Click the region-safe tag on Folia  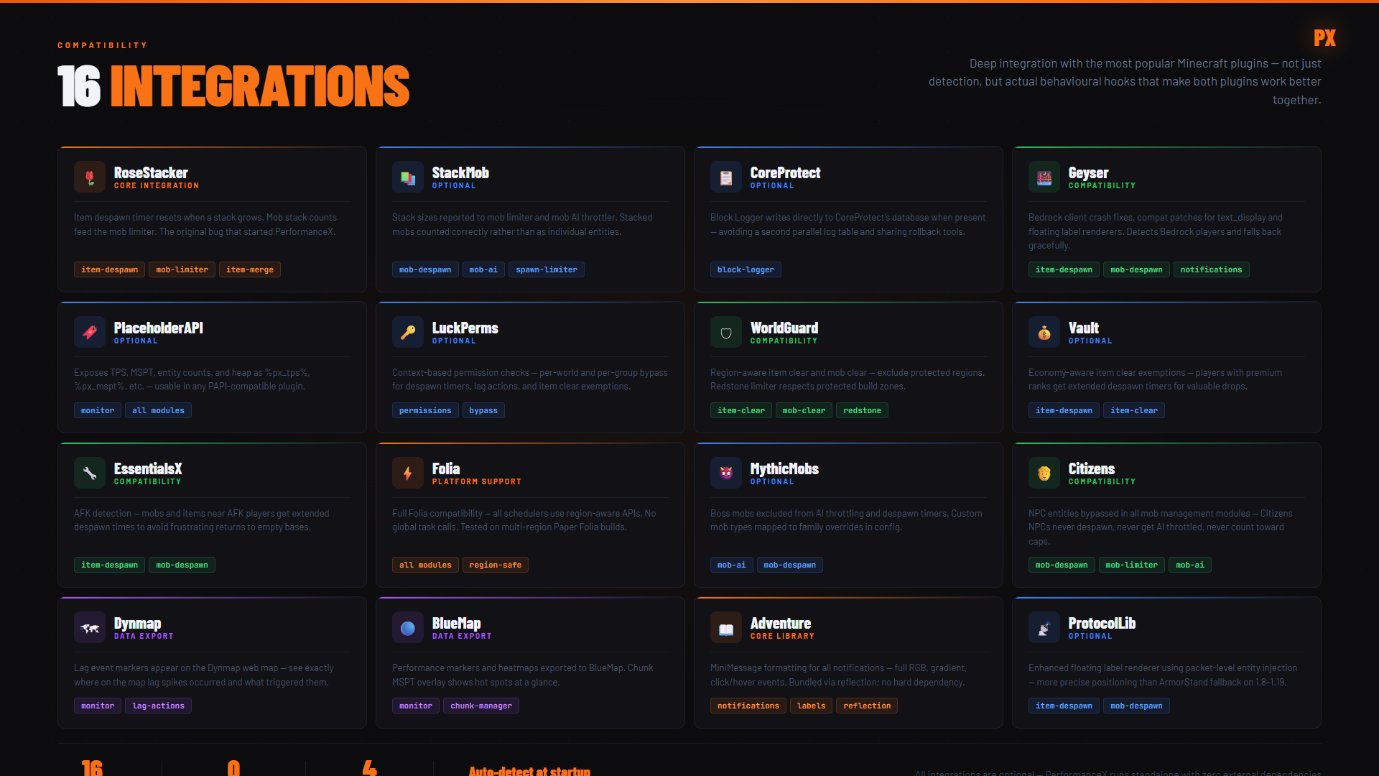tap(496, 565)
